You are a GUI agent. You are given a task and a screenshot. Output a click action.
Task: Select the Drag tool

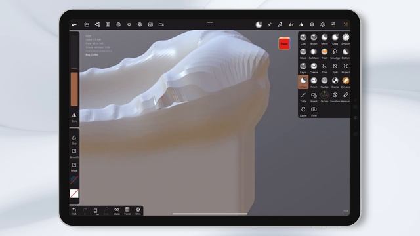(335, 39)
